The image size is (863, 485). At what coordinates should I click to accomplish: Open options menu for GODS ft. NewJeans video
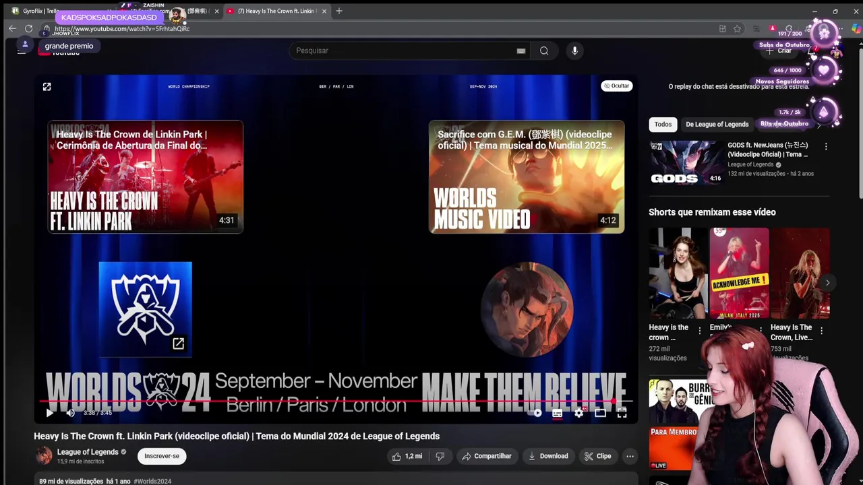pyautogui.click(x=826, y=146)
